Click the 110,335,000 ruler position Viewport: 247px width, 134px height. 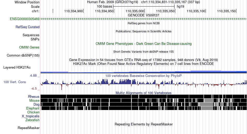(135, 11)
